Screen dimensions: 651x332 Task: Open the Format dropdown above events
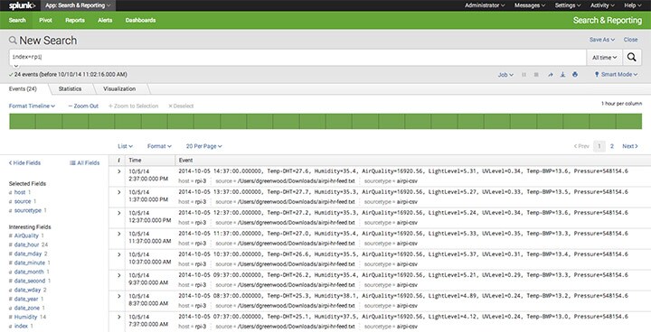[159, 146]
